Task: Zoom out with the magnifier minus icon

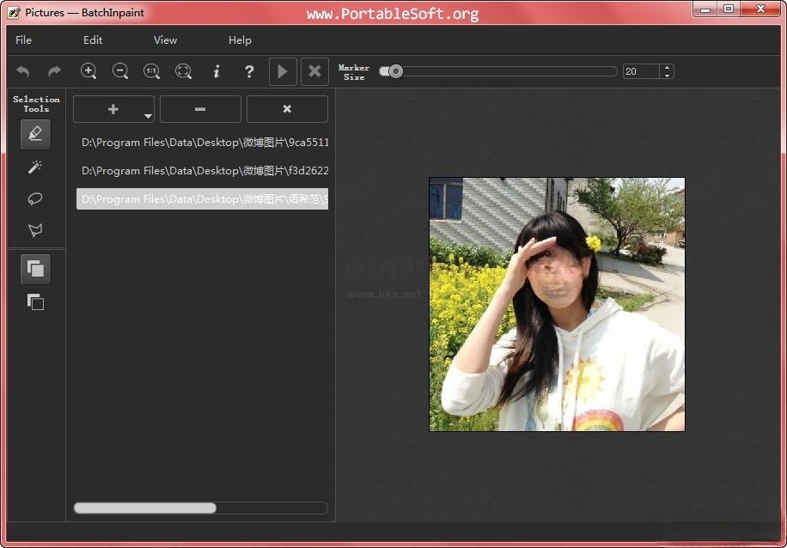Action: [x=120, y=71]
